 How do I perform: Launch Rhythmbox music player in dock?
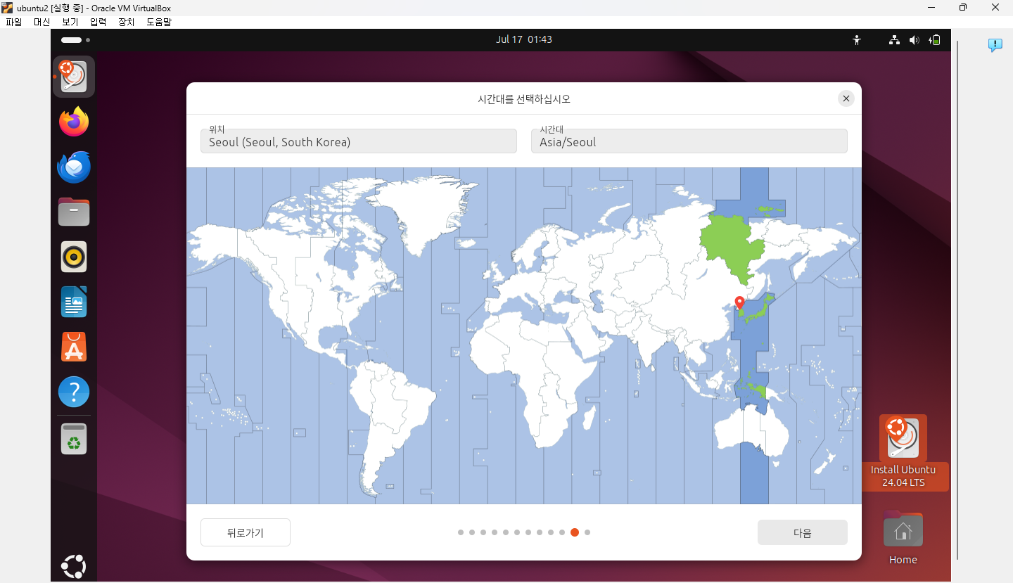pyautogui.click(x=74, y=257)
